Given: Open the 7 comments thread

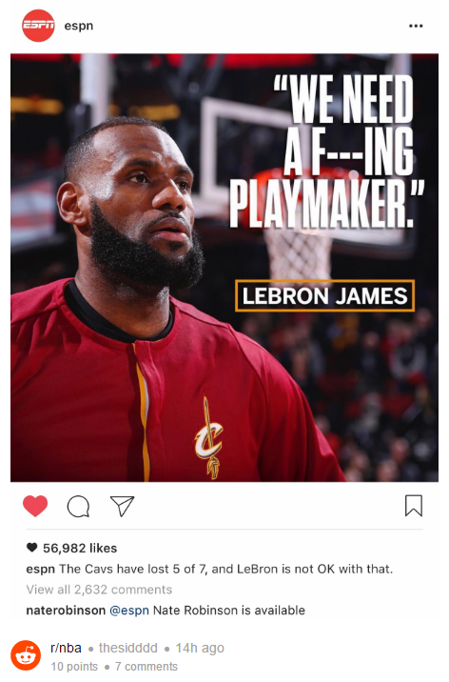Looking at the screenshot, I should pyautogui.click(x=146, y=667).
